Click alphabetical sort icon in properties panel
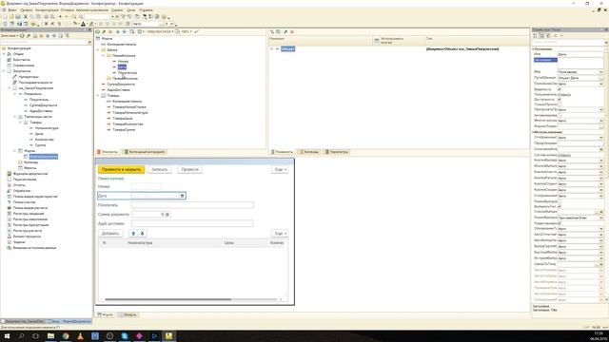Viewport: 609px width, 342px height. pyautogui.click(x=541, y=36)
